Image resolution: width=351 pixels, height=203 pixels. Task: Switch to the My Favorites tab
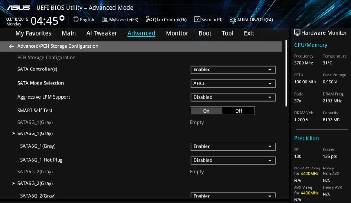(x=33, y=33)
